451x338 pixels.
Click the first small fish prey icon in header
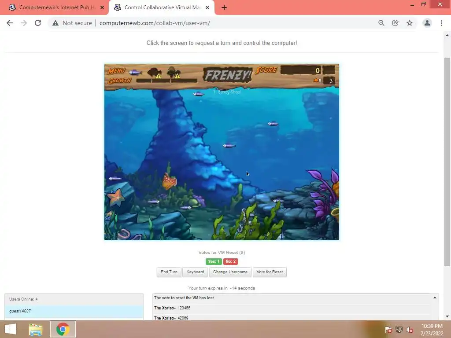[x=135, y=72]
